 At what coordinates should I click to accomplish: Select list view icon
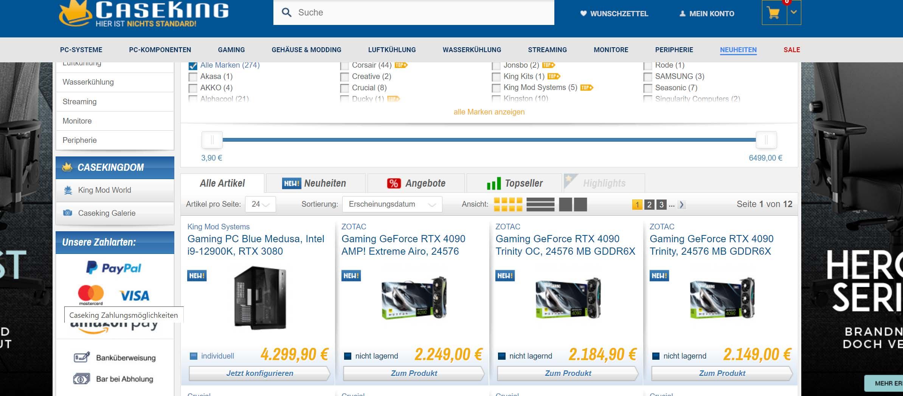540,204
